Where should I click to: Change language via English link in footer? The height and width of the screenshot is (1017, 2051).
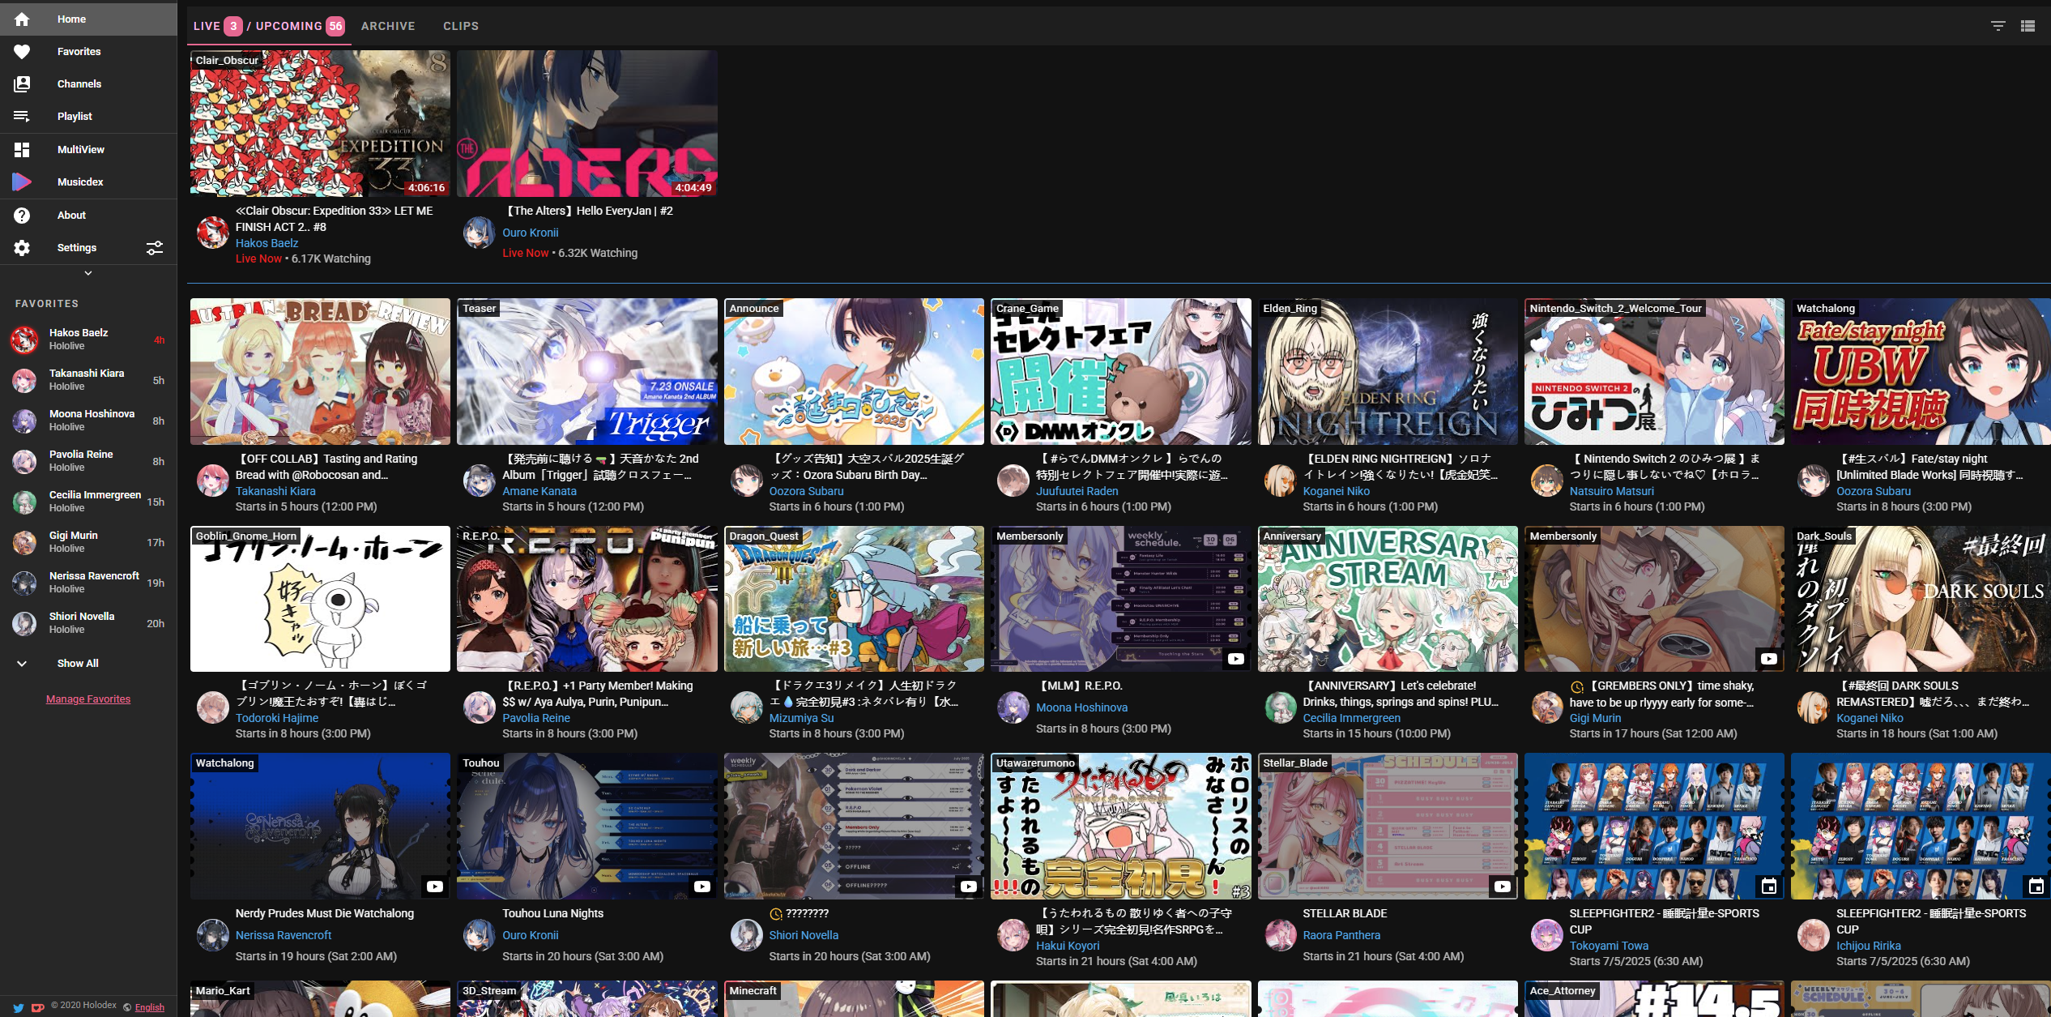pos(150,1007)
